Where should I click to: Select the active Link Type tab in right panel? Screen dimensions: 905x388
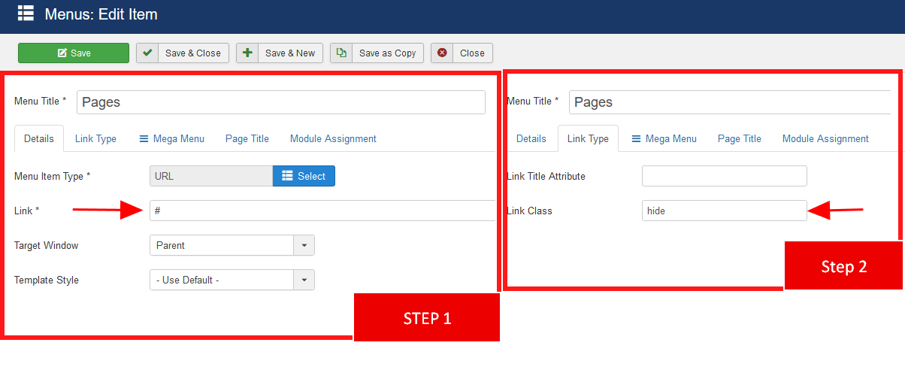(x=588, y=138)
